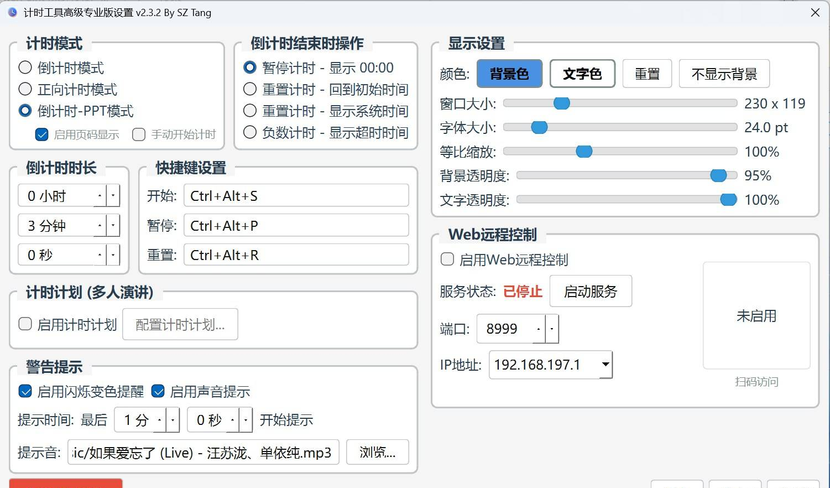Click the 启动服务 button
This screenshot has height=488, width=830.
tap(591, 291)
